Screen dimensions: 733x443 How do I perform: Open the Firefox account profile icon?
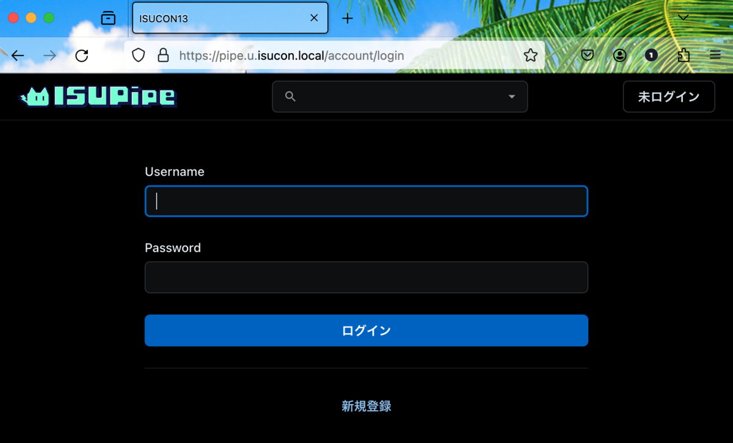pos(619,55)
